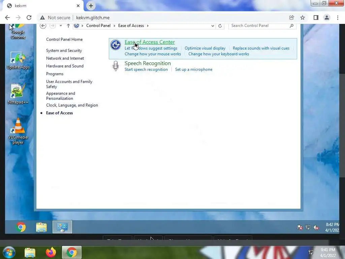
Task: Click the 8:42 PM clock in VM tray
Action: (x=332, y=225)
